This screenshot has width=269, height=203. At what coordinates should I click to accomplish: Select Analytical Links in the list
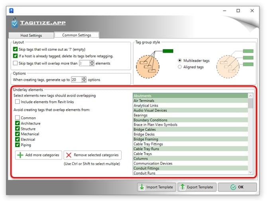(x=190, y=105)
